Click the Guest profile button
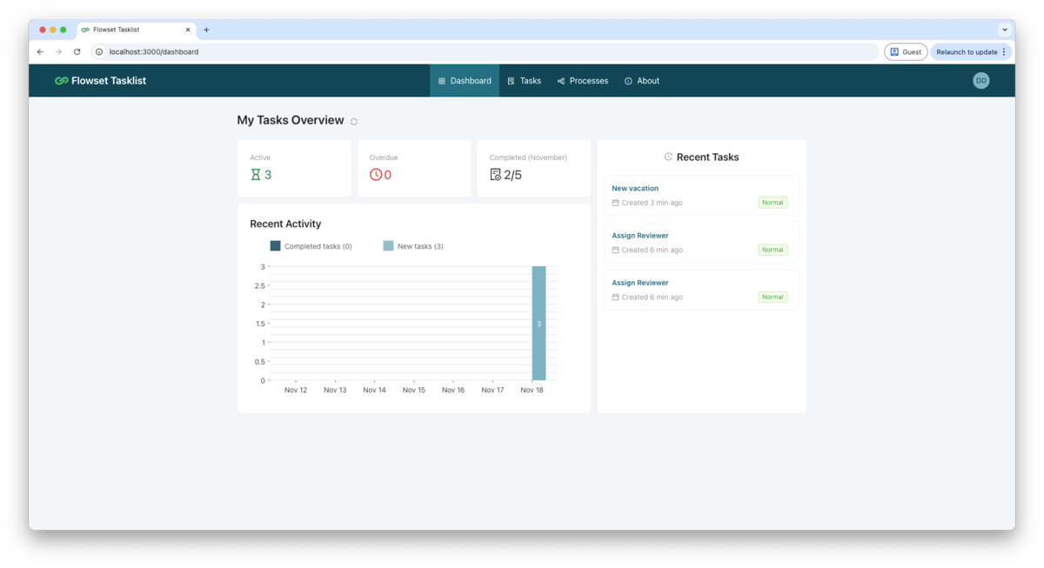Viewport: 1044px width, 568px height. [906, 52]
